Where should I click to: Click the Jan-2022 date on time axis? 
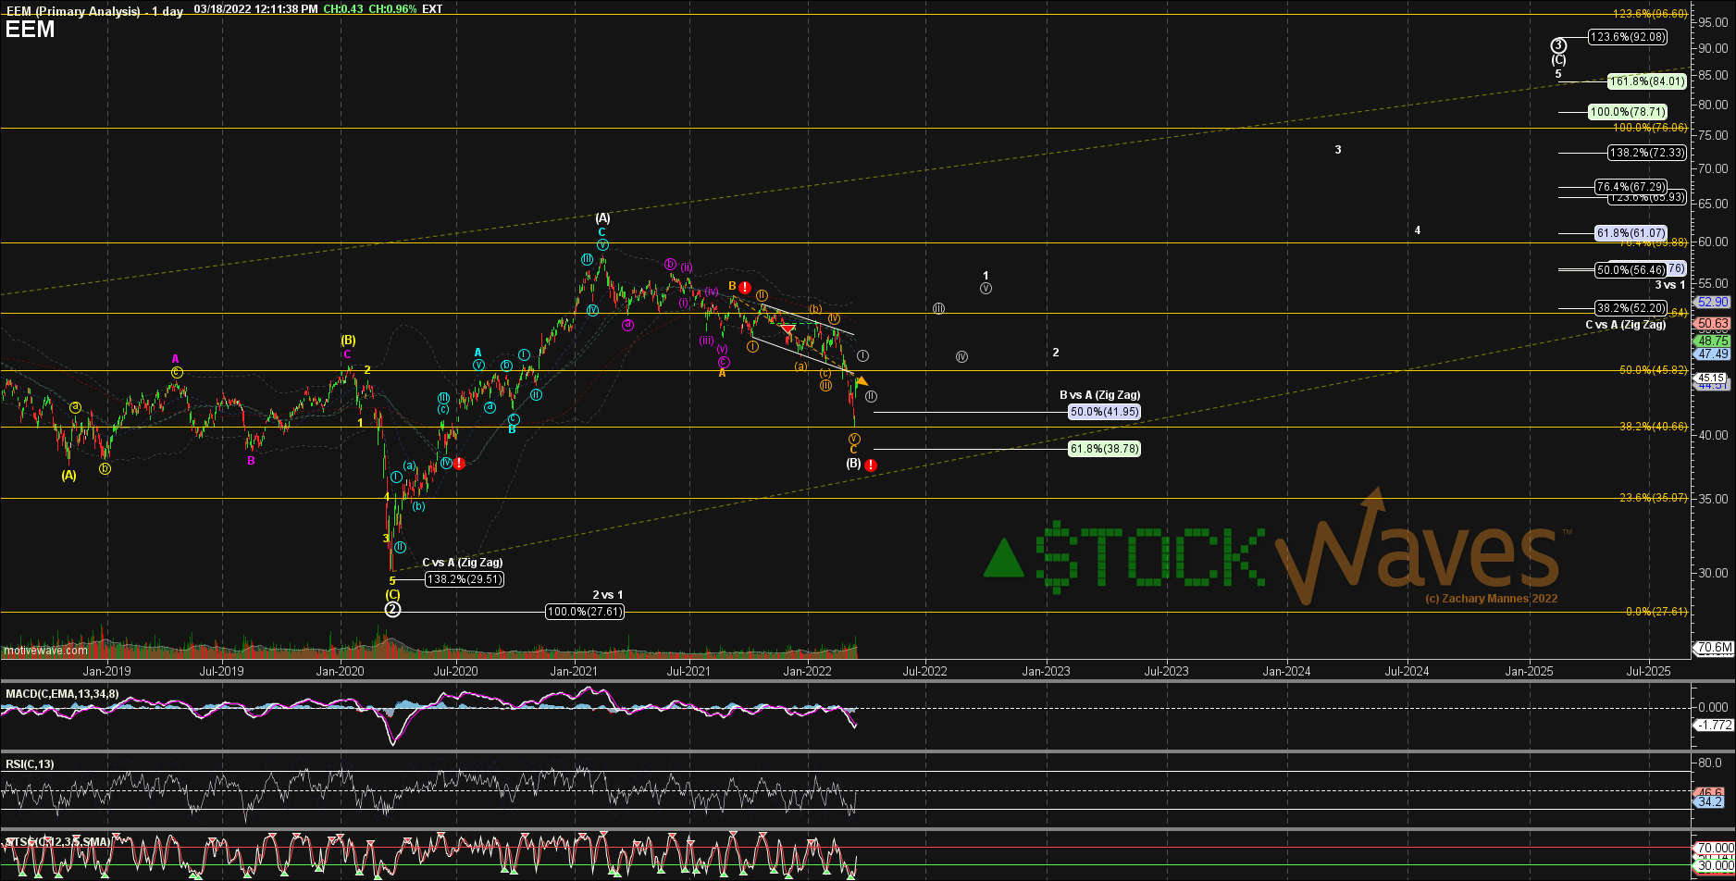[807, 671]
